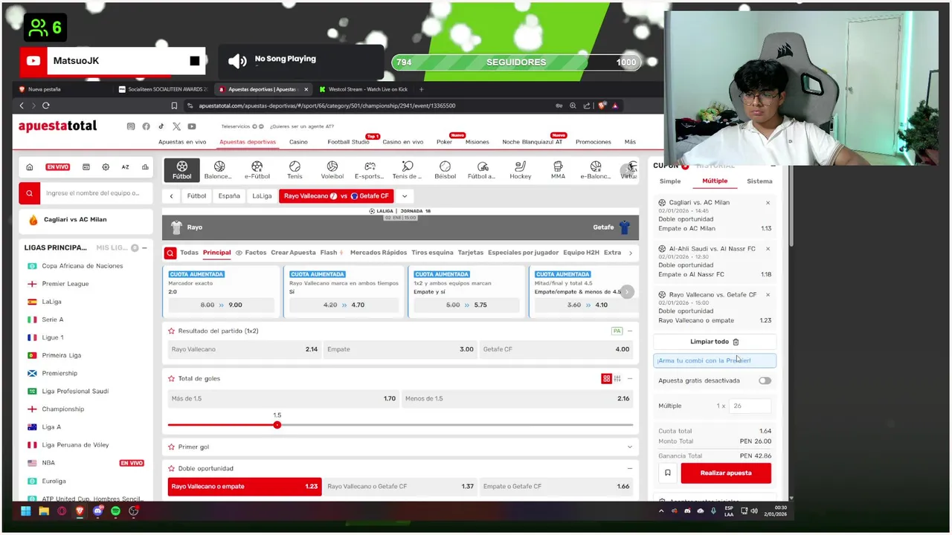The image size is (952, 535).
Task: Open the Facebook social link icon
Action: tap(146, 126)
